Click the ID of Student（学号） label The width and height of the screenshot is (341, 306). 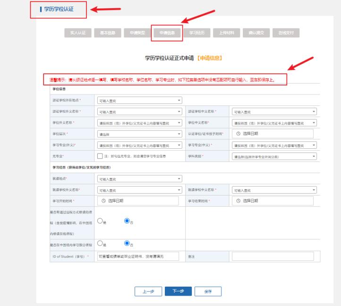68,256
